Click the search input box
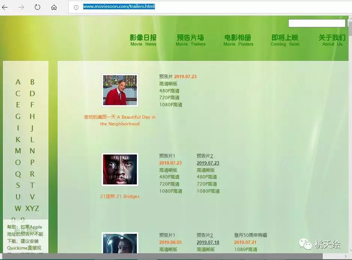Viewport: 352px width, 260px height. (316, 23)
